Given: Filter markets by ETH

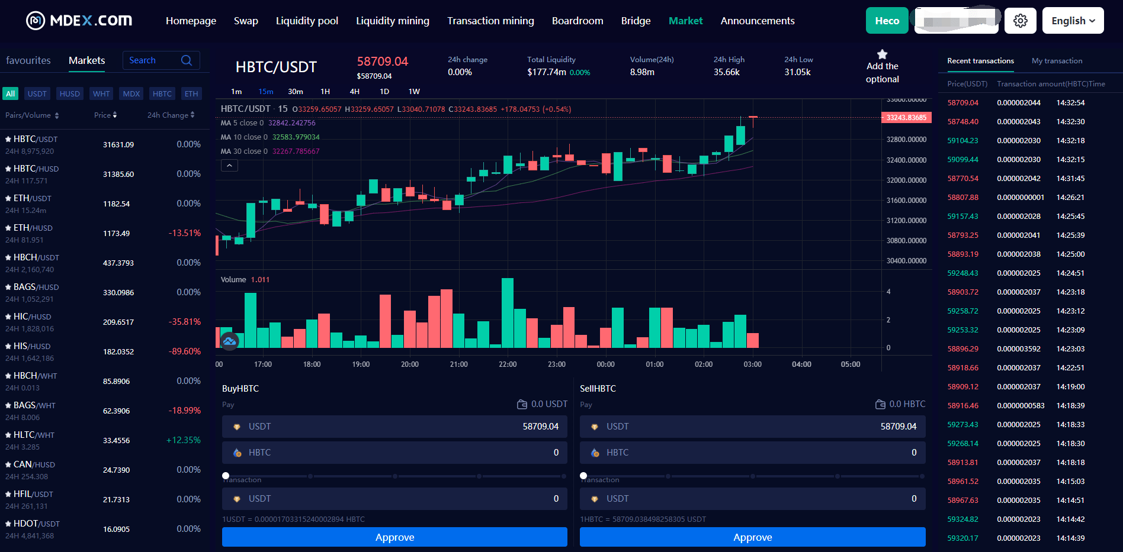Looking at the screenshot, I should click(x=191, y=93).
